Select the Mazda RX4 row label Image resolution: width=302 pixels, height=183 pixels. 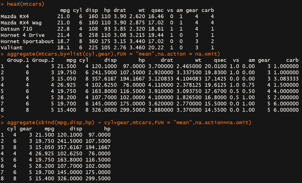point(15,16)
